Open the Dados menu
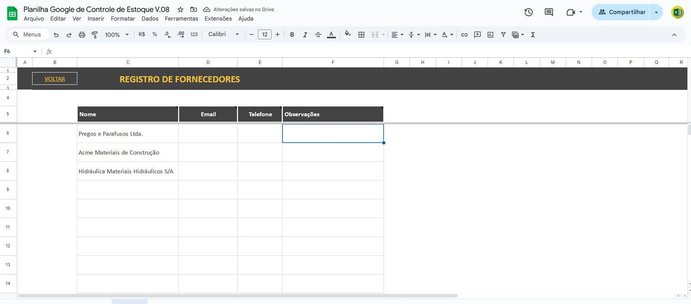The width and height of the screenshot is (691, 304). pos(150,19)
